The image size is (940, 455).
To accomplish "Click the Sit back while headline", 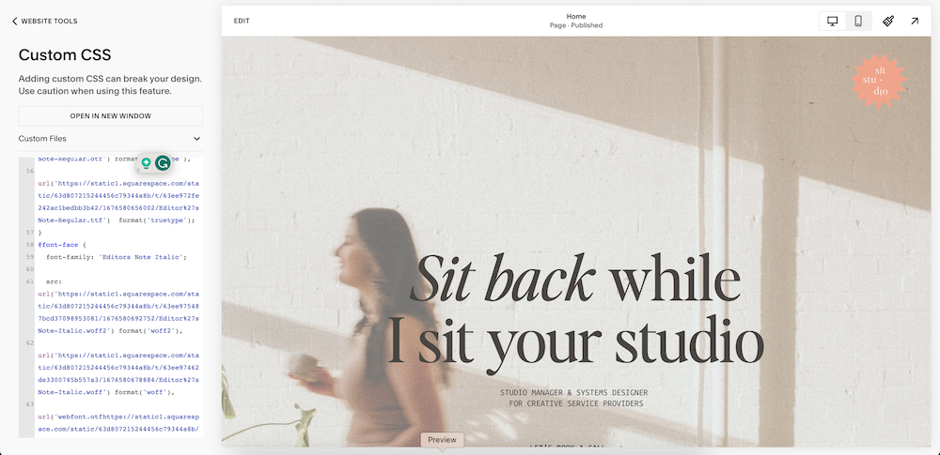I will 575,280.
